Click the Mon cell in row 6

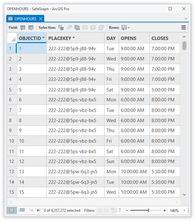[112, 99]
